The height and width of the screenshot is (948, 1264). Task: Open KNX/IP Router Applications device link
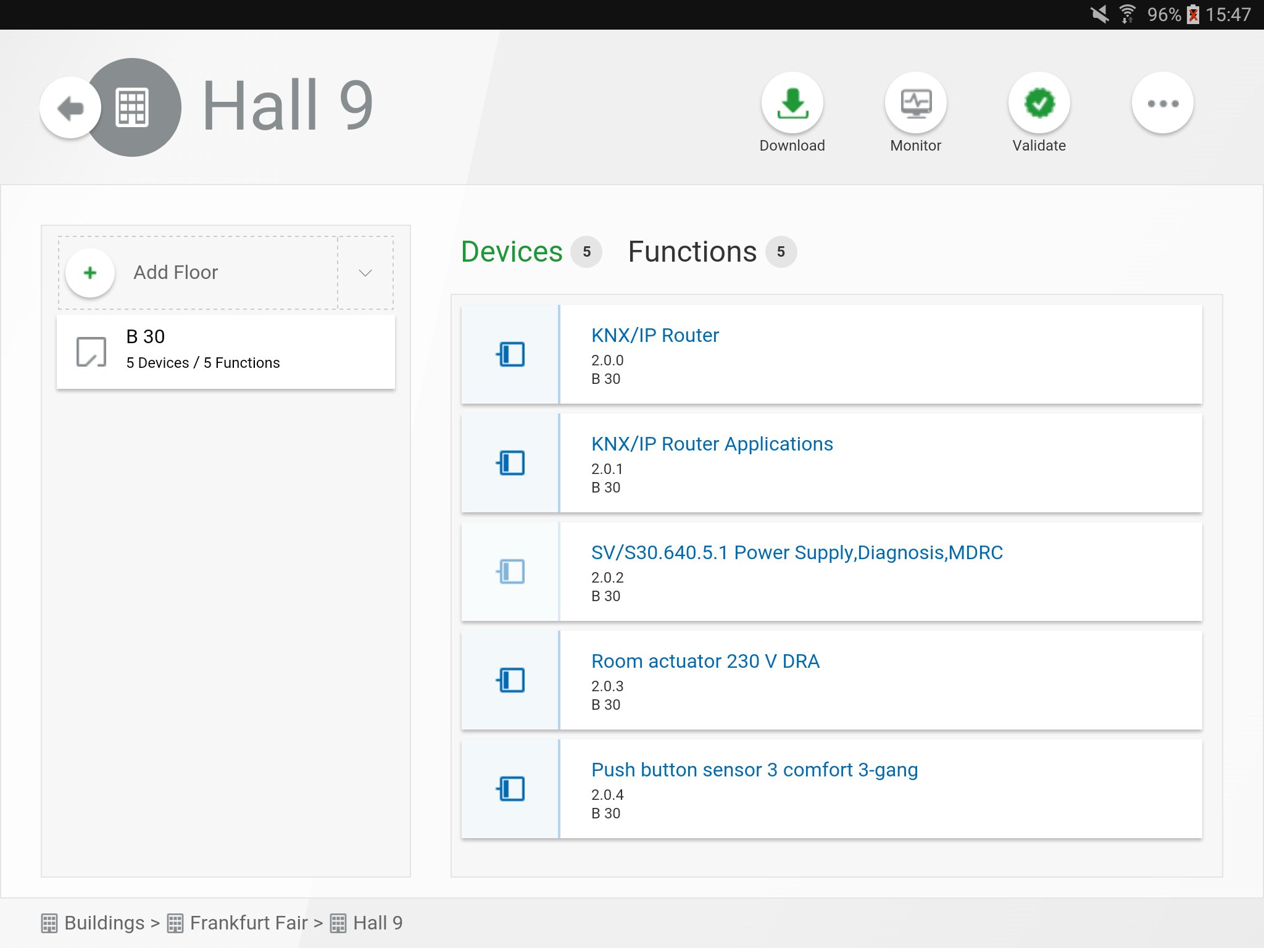click(712, 444)
